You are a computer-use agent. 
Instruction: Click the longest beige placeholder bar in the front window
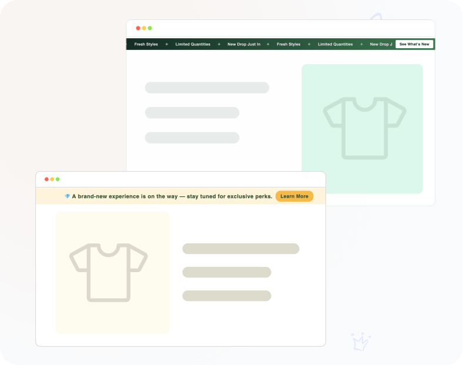(x=241, y=249)
